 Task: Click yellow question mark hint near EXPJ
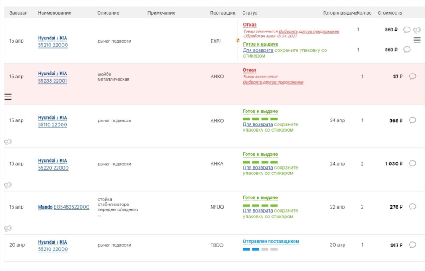coord(237,40)
